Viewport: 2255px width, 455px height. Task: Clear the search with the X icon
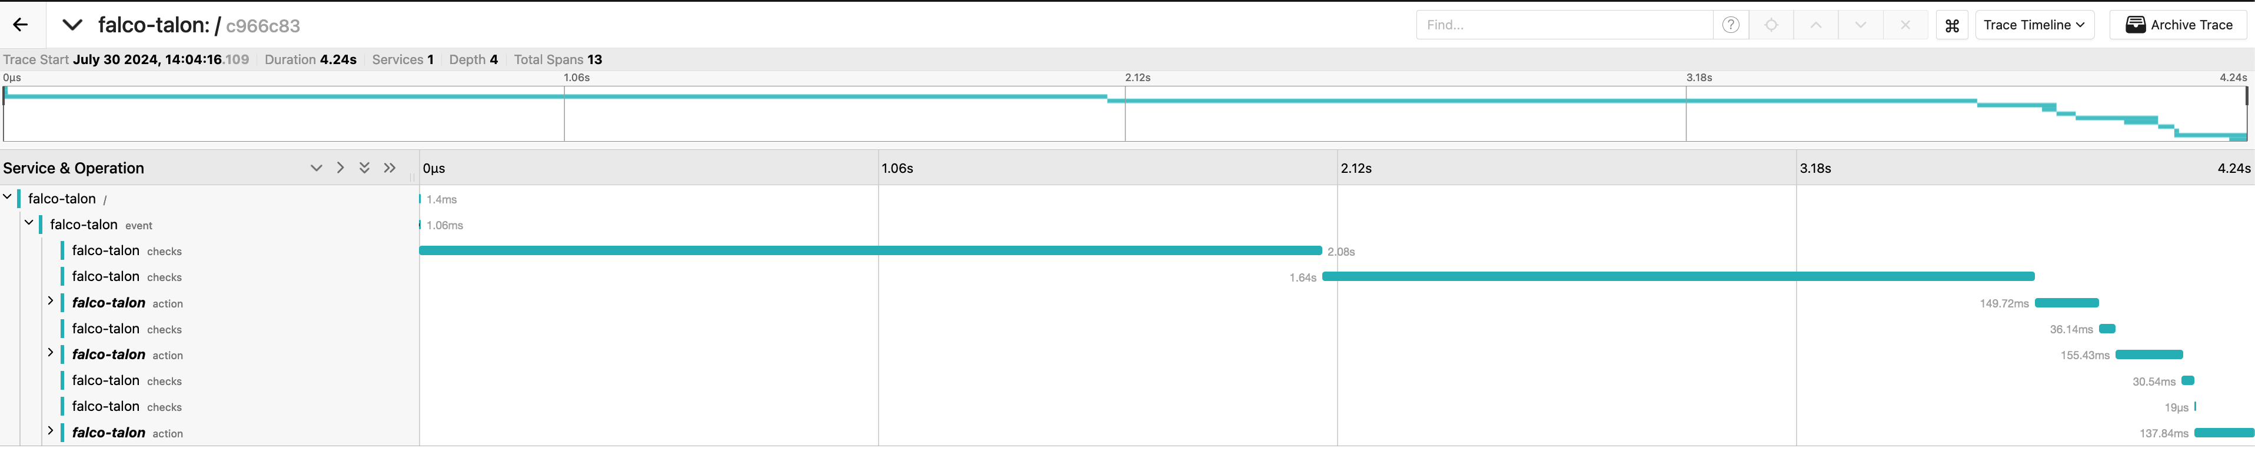pos(1905,25)
